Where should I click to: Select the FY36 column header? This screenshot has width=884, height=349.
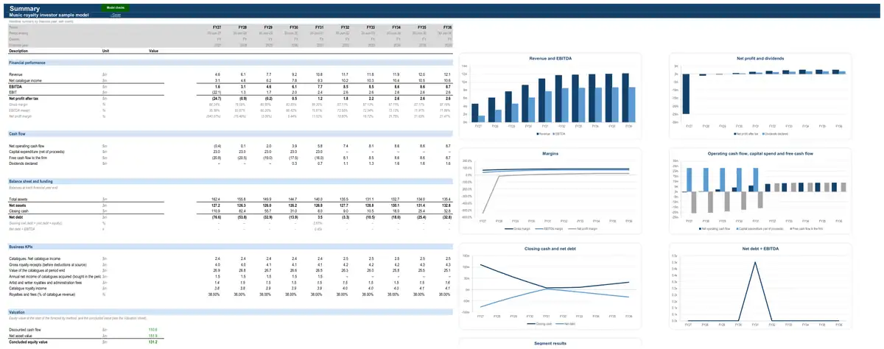point(447,27)
